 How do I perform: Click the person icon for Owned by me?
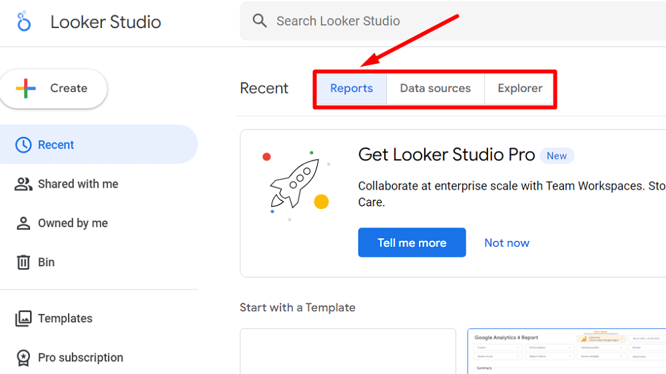tap(23, 224)
